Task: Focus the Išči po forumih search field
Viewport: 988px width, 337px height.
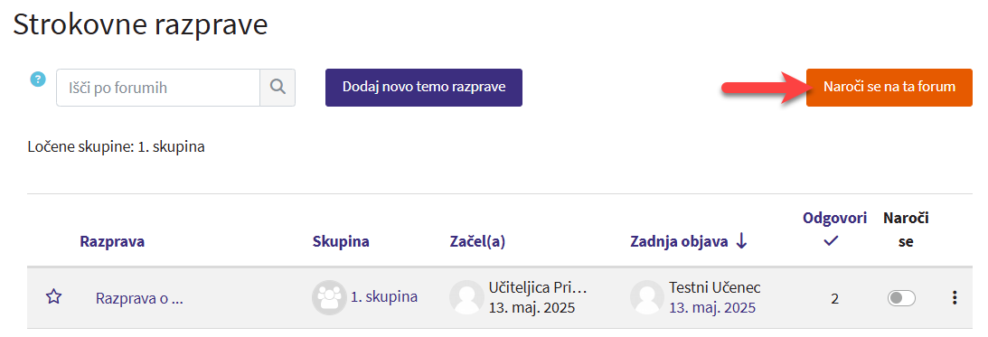Action: tap(158, 87)
